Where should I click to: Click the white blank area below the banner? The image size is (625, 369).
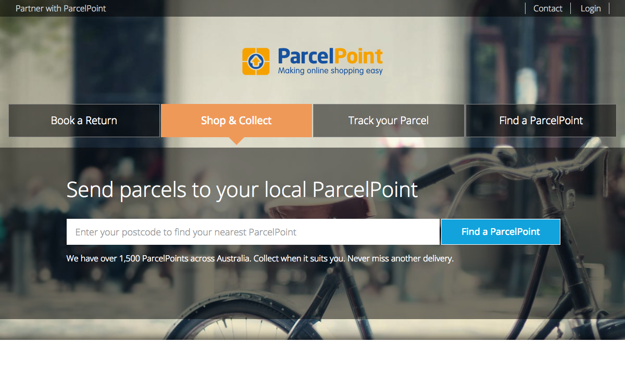pyautogui.click(x=312, y=354)
